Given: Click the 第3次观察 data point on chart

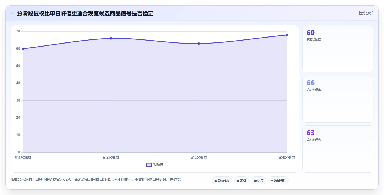Looking at the screenshot, I should 199,44.
